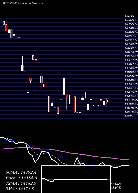The image size is (138, 193).
Task: Click the 13901 bottom price label
Action: (129, 116)
